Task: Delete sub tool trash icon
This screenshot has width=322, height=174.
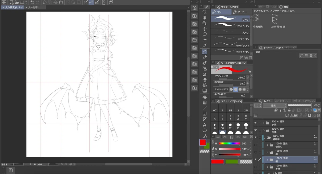Action: pyautogui.click(x=251, y=57)
